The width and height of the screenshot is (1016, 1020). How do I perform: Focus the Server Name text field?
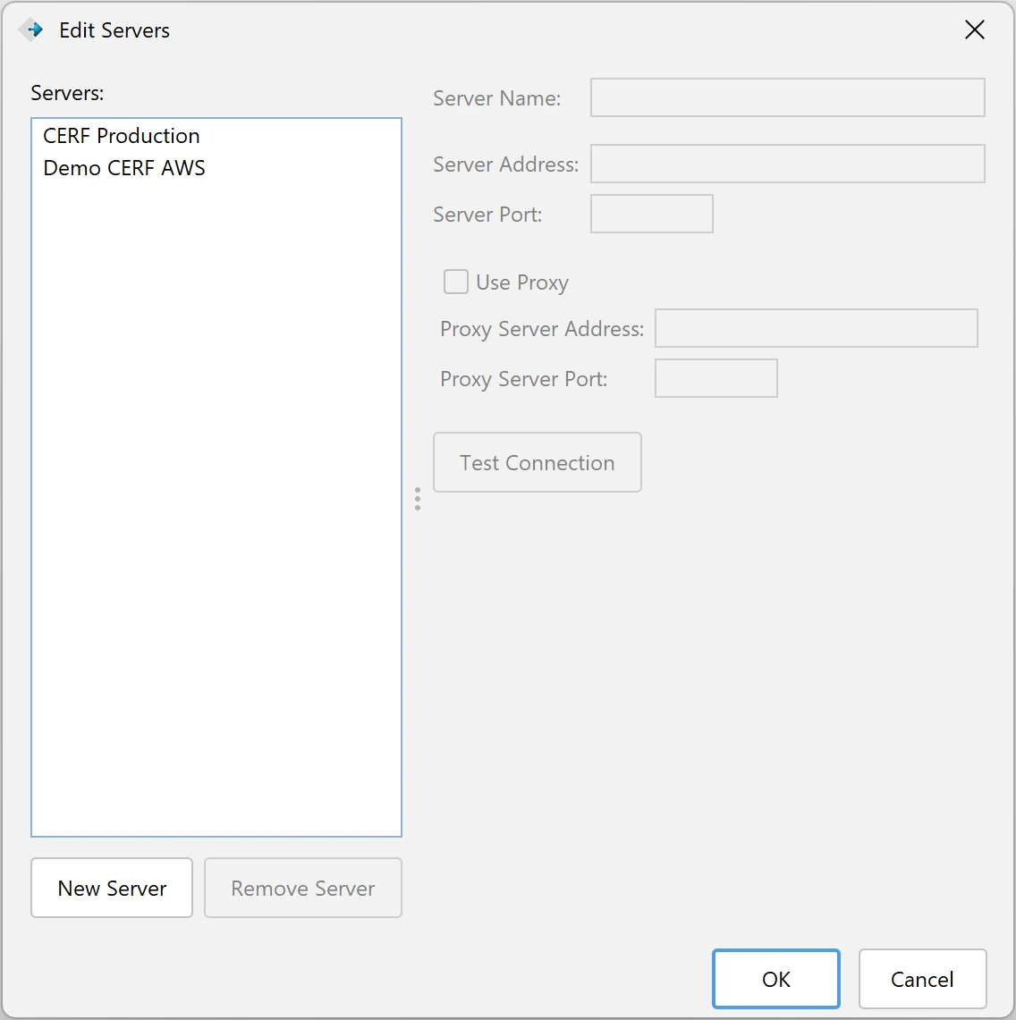pos(787,98)
